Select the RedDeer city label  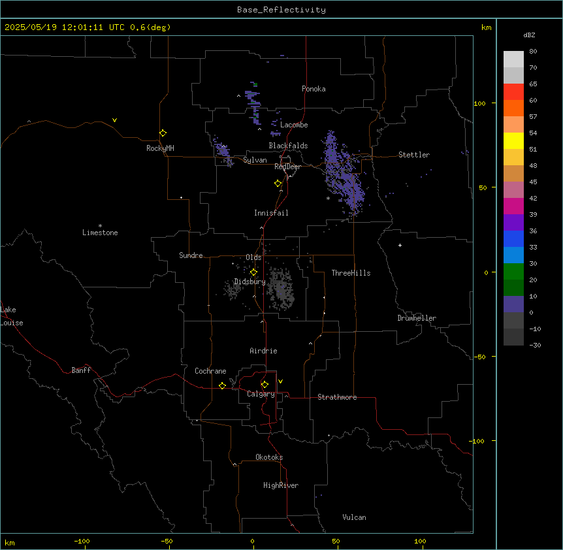tap(287, 167)
